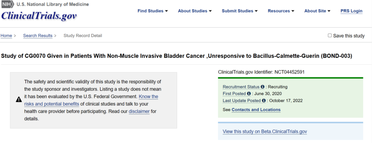Tick the Save this study checkbox

[330, 35]
